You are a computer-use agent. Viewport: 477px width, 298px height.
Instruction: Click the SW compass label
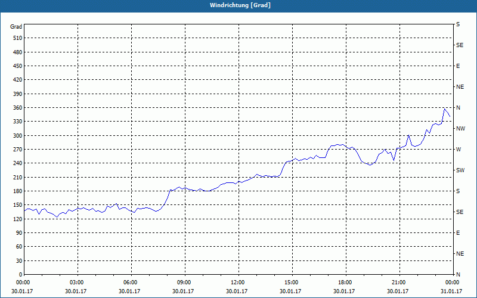460,170
